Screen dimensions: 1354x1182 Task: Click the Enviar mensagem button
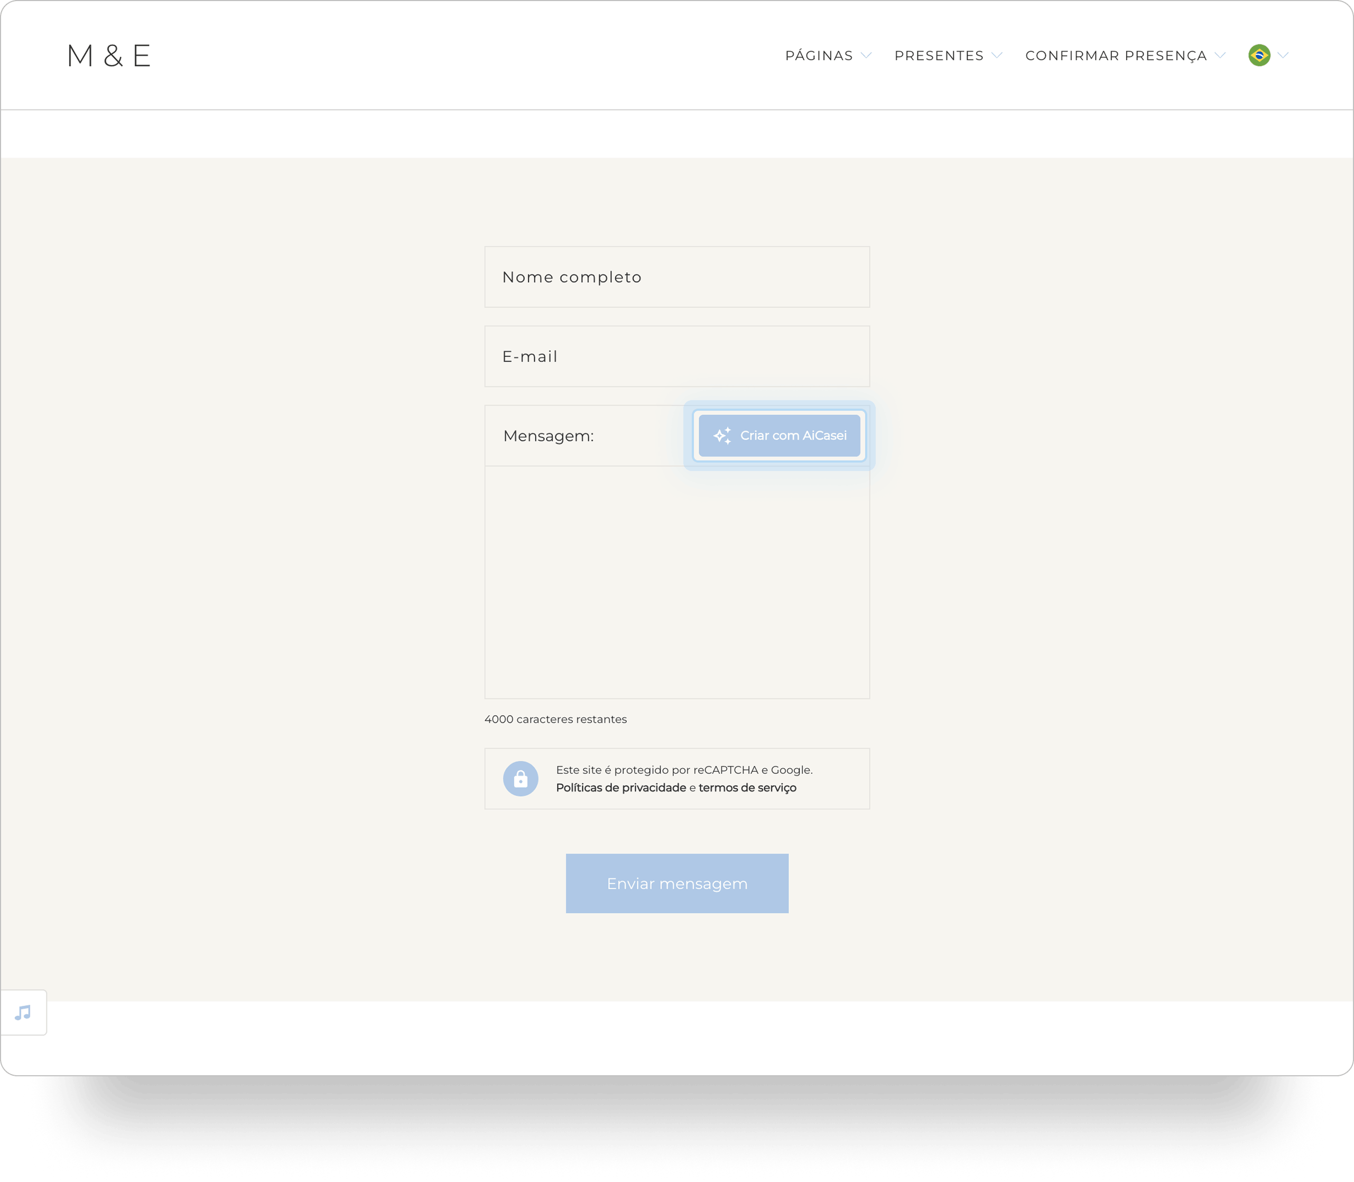click(676, 883)
